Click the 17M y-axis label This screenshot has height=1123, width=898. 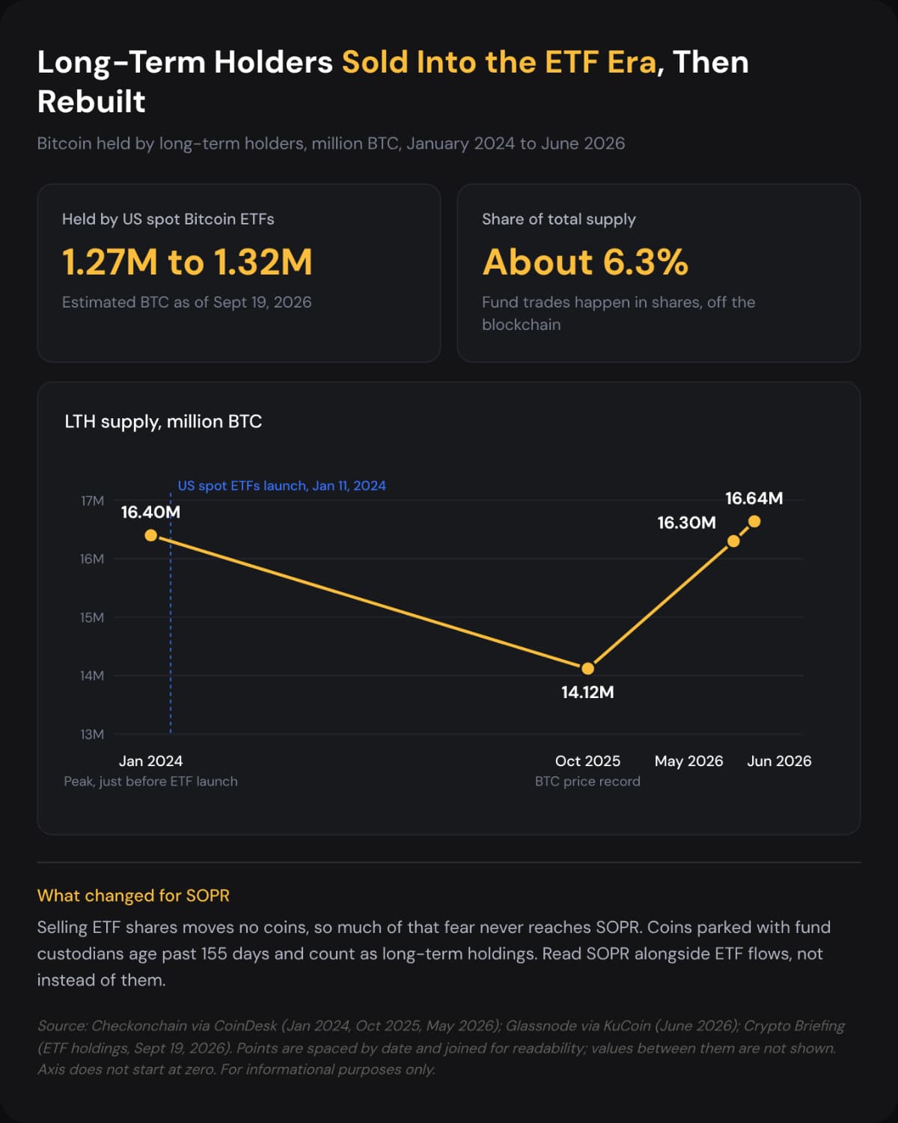click(x=93, y=501)
